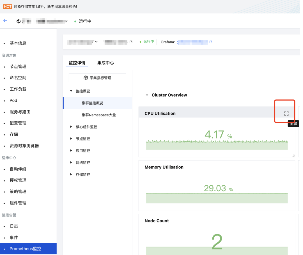303x255 pixels.
Task: Open external link icon after Grafana URL
Action: pyautogui.click(x=211, y=42)
